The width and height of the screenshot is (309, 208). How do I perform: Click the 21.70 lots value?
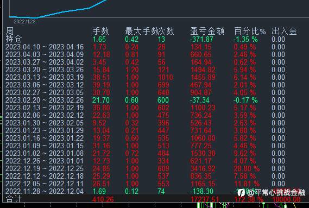point(101,100)
